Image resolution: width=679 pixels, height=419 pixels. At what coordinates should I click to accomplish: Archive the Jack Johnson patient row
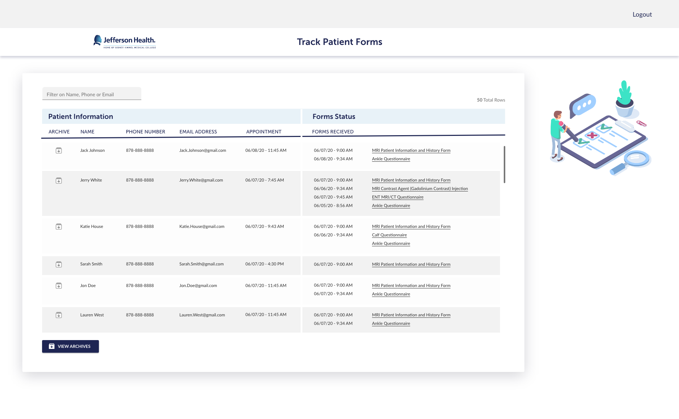click(x=59, y=151)
